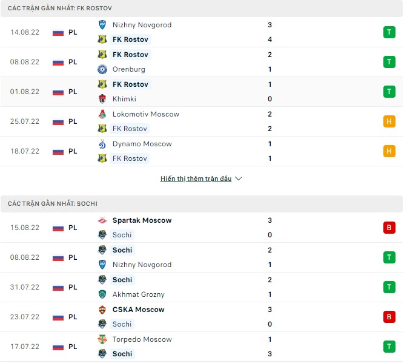The image size is (407, 363).
Task: Open Orenburg team name link
Action: point(129,69)
